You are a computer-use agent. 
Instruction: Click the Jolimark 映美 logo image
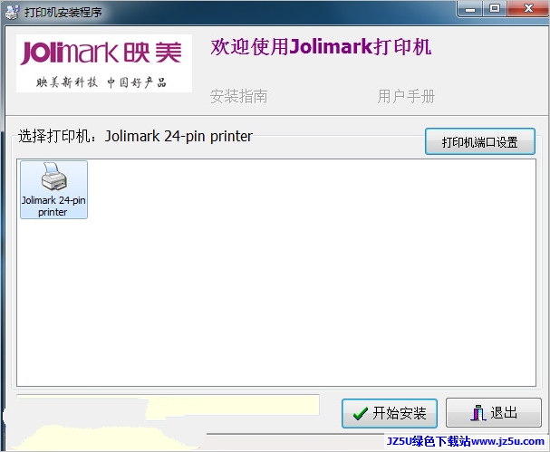pyautogui.click(x=104, y=63)
